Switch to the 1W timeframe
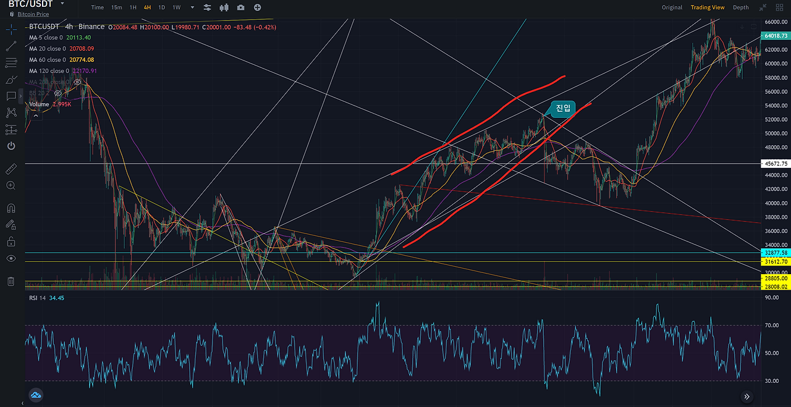Viewport: 791px width, 407px height. pos(176,7)
